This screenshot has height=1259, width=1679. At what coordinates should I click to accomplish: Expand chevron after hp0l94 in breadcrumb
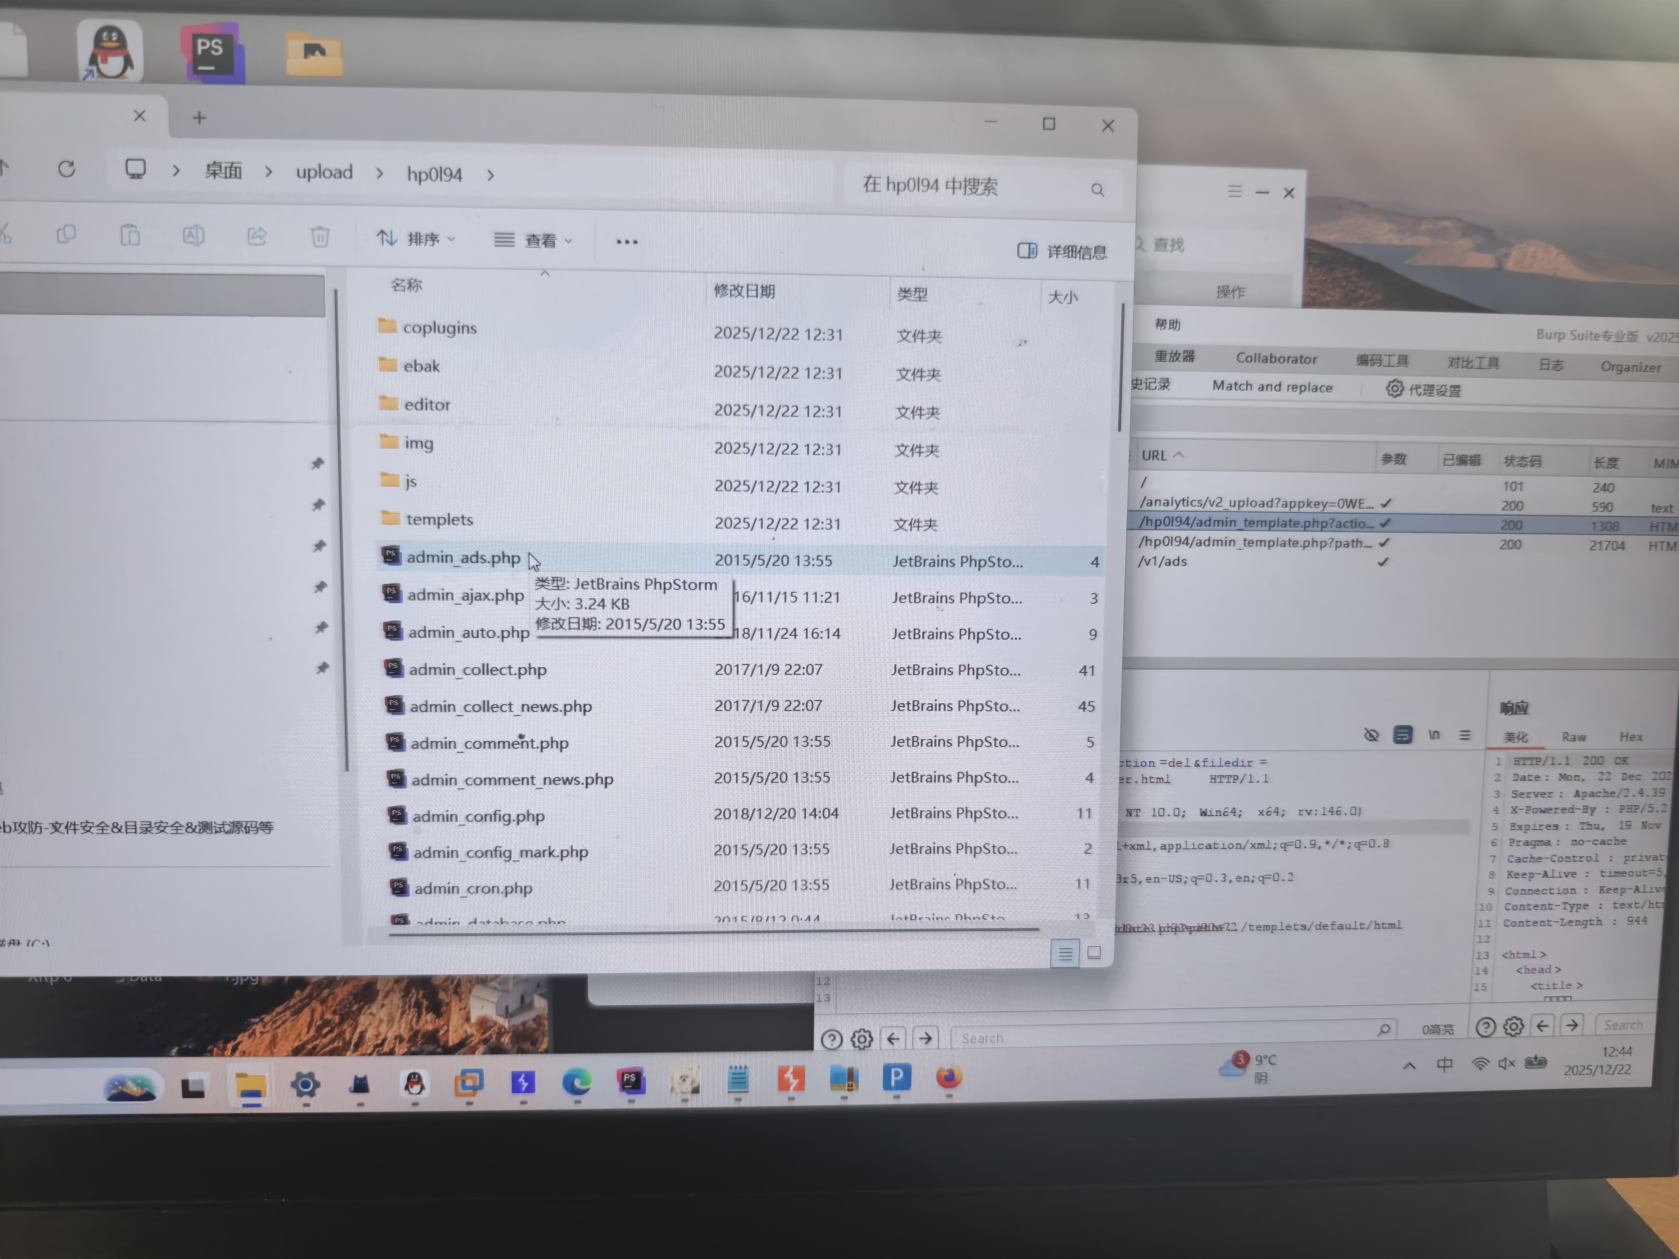[x=490, y=175]
